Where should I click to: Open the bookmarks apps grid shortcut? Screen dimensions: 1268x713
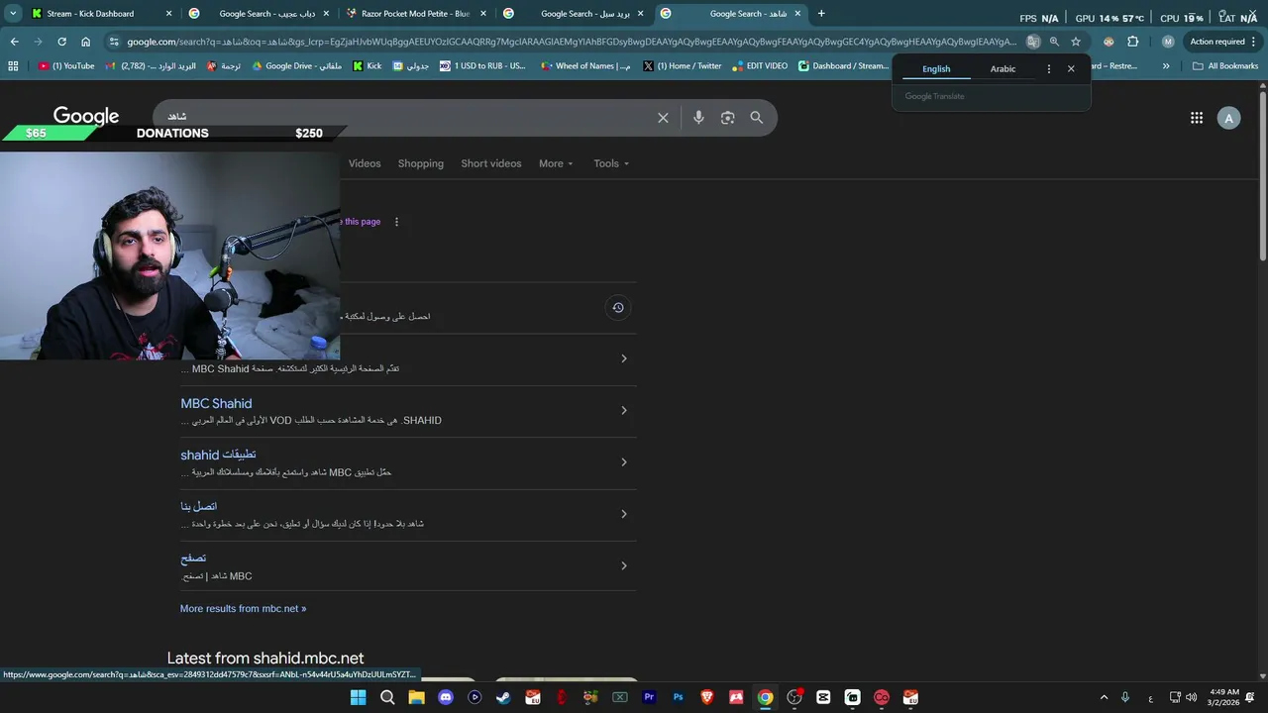[13, 66]
